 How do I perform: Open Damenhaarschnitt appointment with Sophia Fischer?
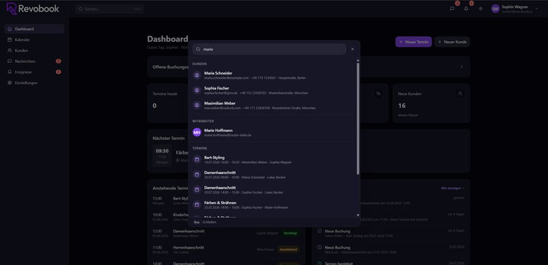[272, 190]
